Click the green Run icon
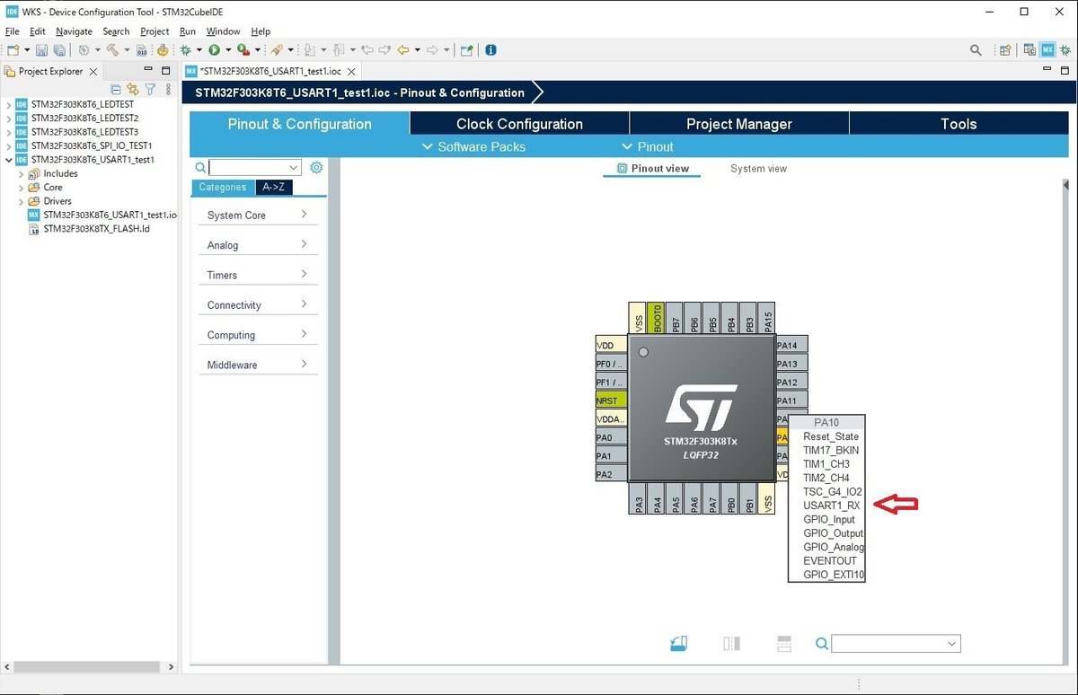The height and width of the screenshot is (695, 1078). (215, 50)
